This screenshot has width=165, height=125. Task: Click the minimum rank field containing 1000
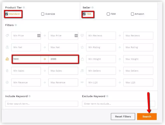[26, 59]
